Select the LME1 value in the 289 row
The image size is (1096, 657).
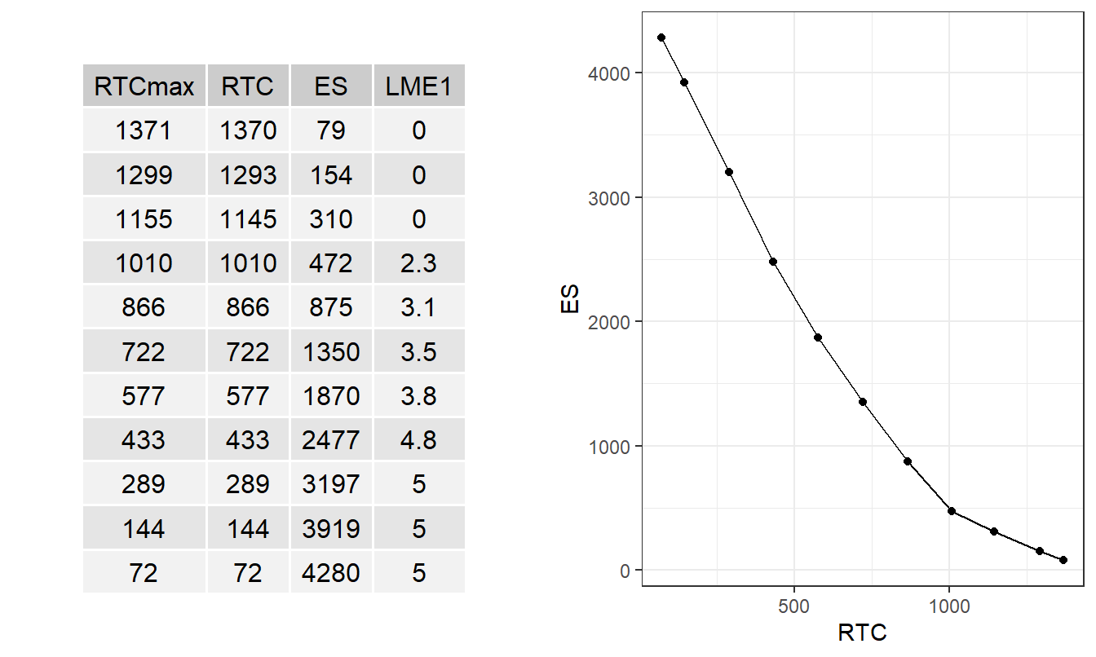pos(419,483)
